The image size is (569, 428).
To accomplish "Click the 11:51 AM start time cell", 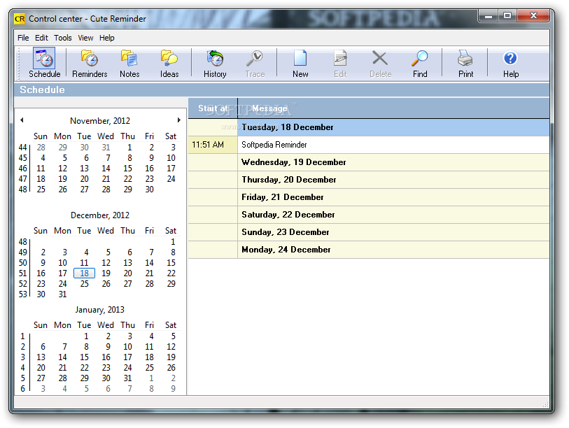I will coord(213,145).
